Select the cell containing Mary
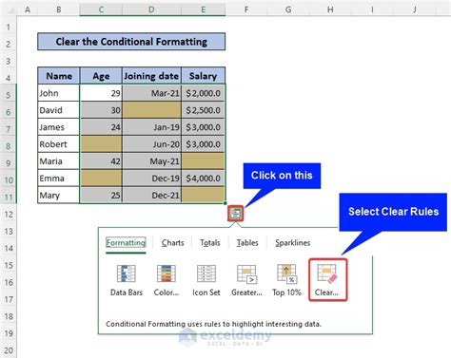Screen dimensions: 451x358 pos(59,196)
